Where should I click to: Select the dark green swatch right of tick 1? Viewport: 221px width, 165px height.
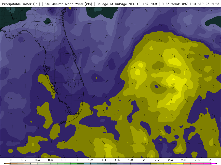pos(81,164)
